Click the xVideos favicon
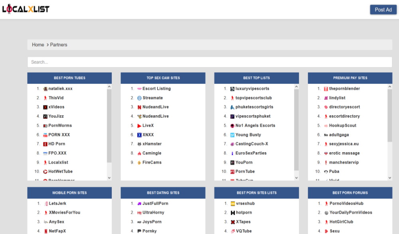This screenshot has width=399, height=234. click(45, 107)
